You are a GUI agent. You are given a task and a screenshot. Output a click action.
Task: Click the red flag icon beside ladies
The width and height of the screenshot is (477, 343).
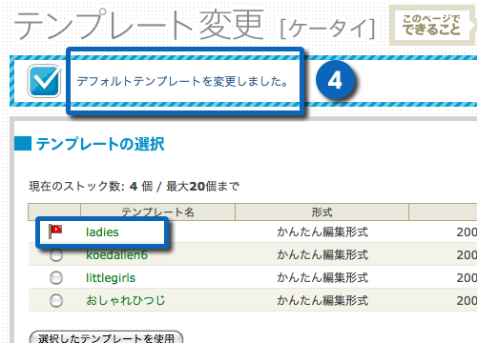coord(55,232)
